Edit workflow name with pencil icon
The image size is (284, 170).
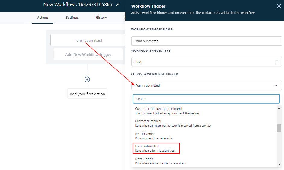pos(118,4)
